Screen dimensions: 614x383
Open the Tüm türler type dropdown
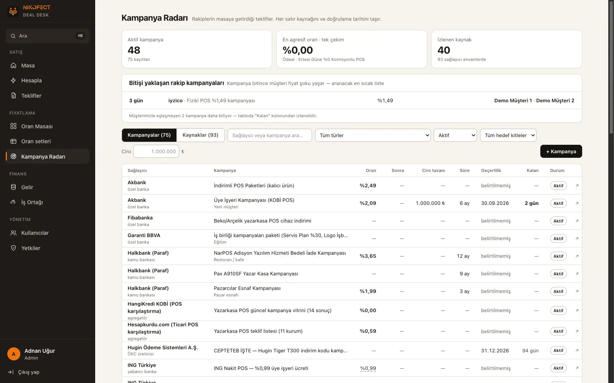[x=373, y=135]
